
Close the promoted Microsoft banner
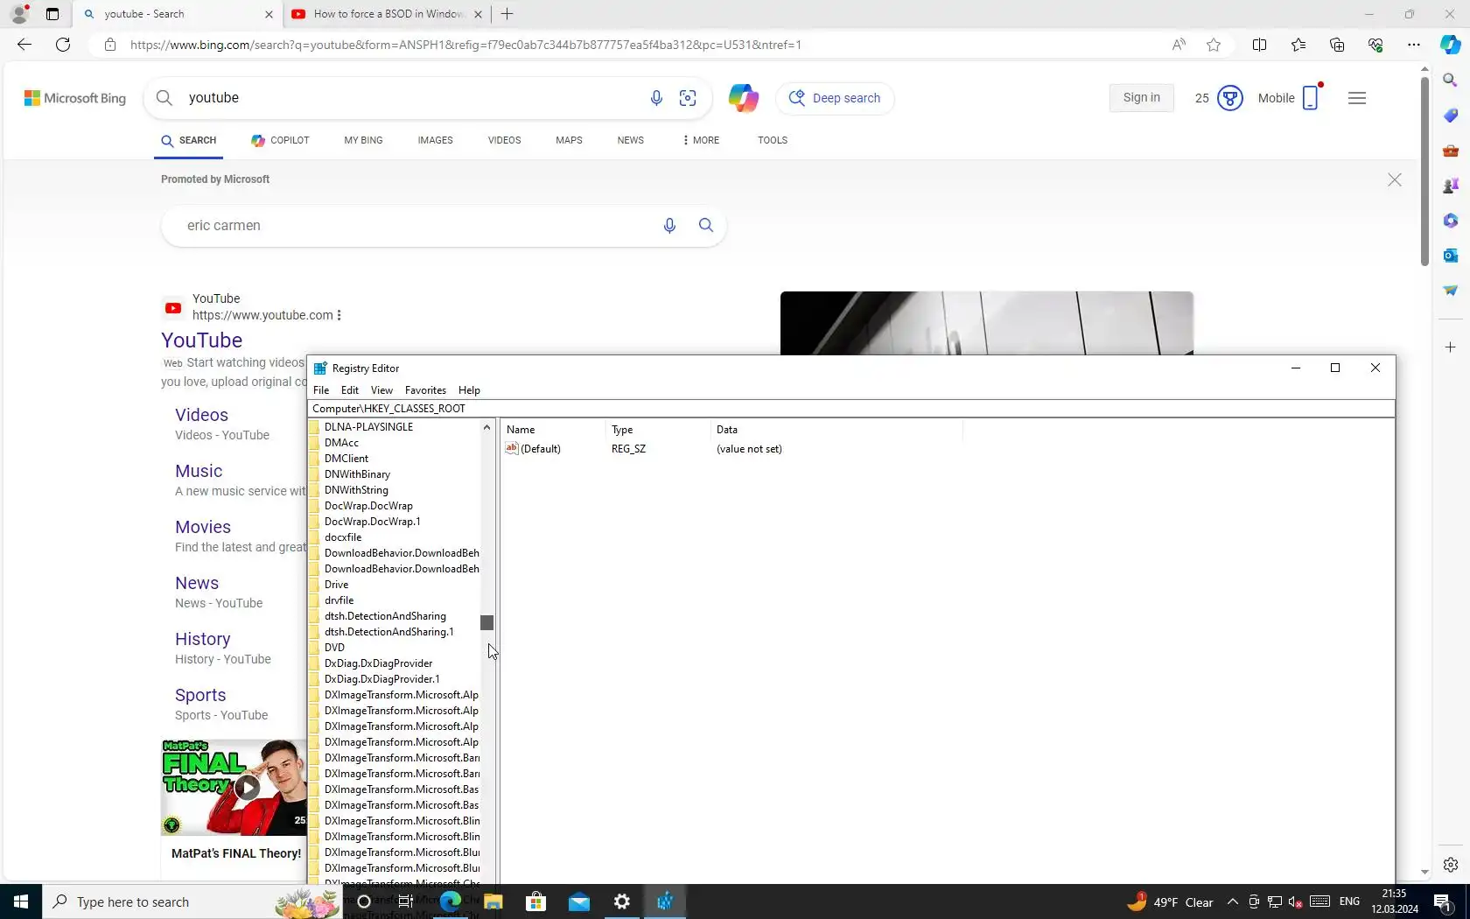[x=1395, y=179]
